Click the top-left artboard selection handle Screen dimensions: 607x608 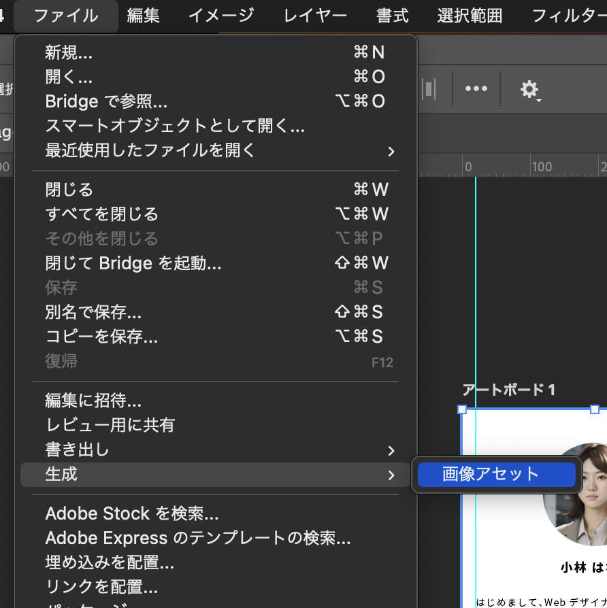tap(462, 409)
